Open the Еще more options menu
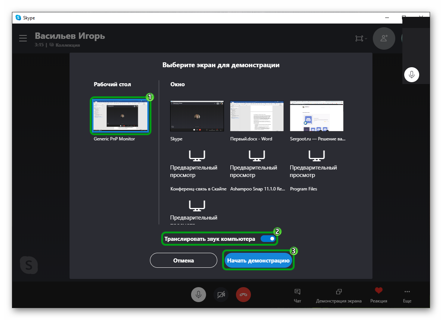Viewport: 442px width, 320px height. click(407, 295)
